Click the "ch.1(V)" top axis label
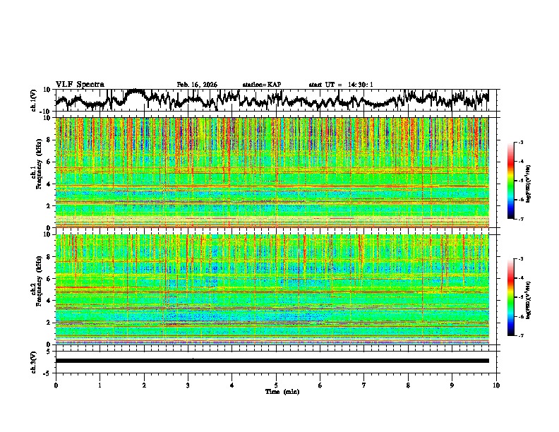Image resolution: width=559 pixels, height=432 pixels. click(x=34, y=100)
